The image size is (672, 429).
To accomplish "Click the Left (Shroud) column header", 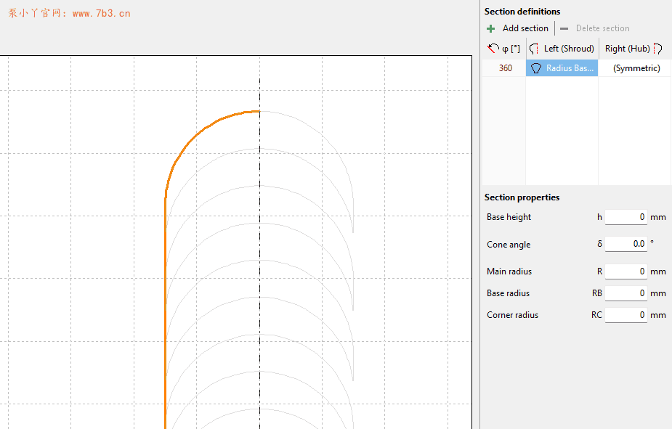I will [568, 49].
